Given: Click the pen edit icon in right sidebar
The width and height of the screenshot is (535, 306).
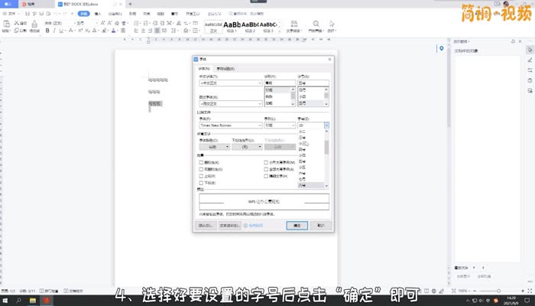Looking at the screenshot, I should (530, 60).
